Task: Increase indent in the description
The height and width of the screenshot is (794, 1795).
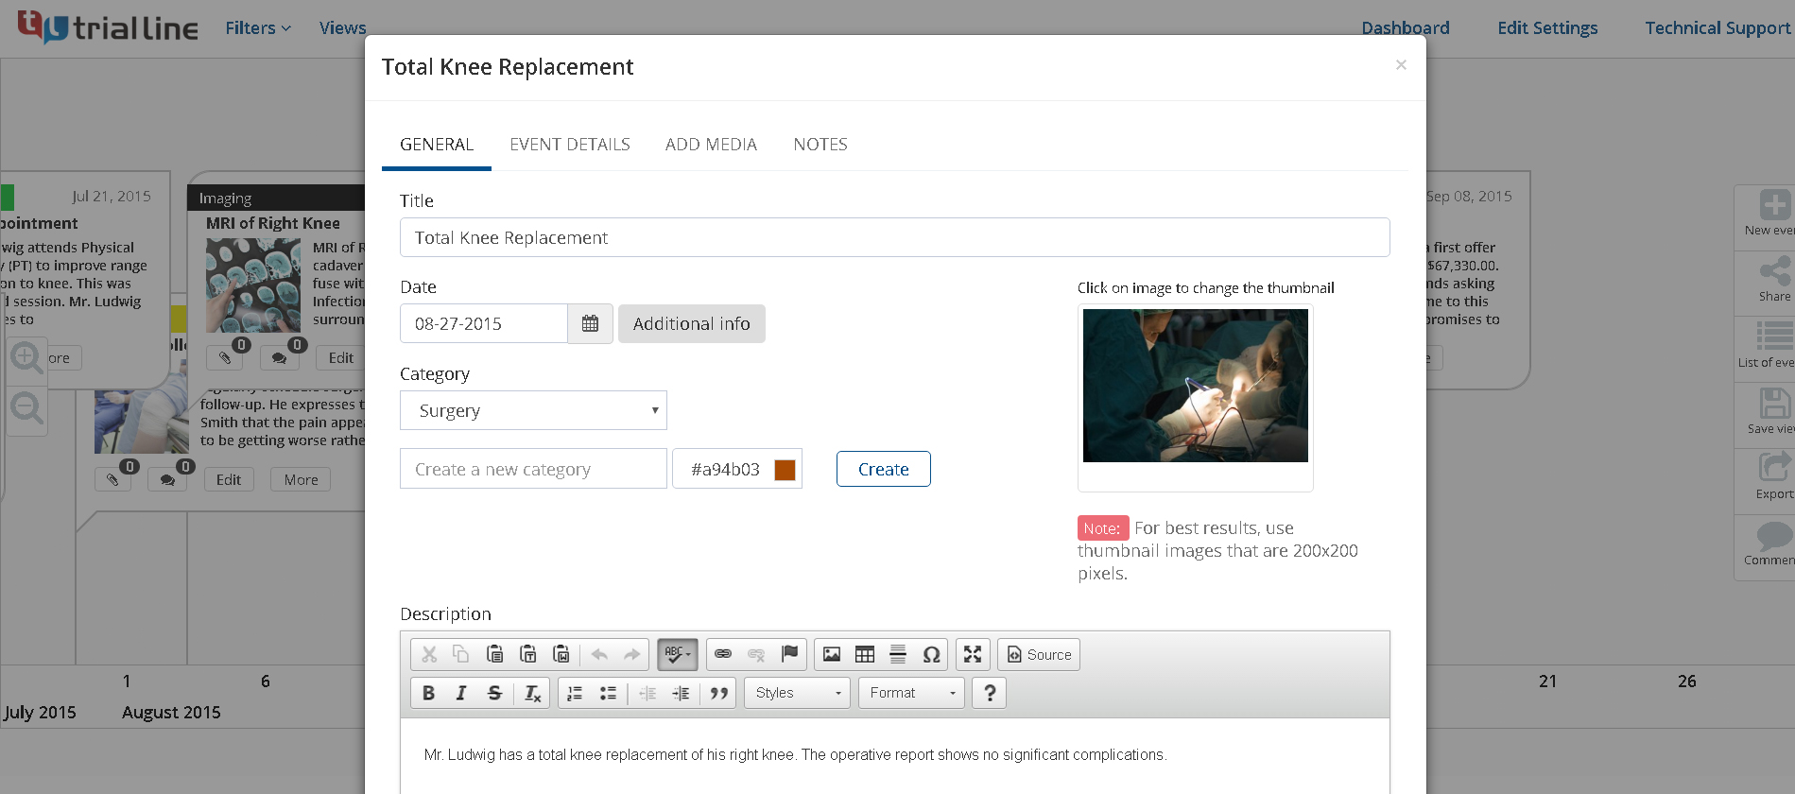Action: (681, 693)
